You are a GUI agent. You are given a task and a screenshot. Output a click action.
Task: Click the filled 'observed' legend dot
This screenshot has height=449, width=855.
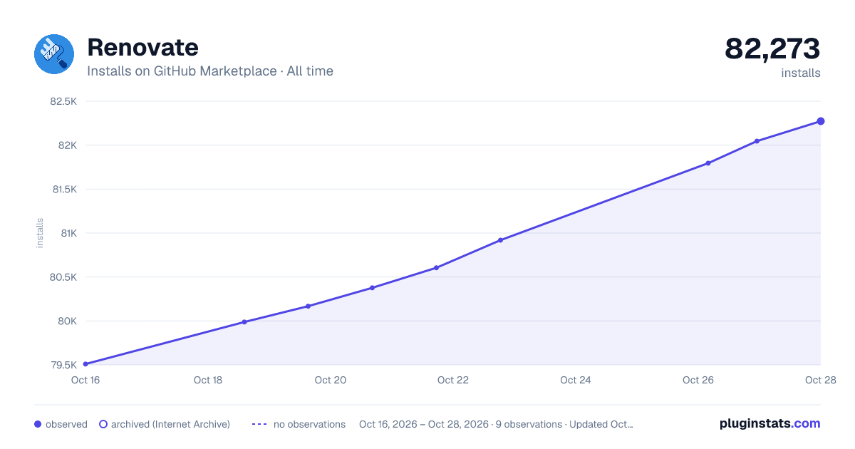38,424
